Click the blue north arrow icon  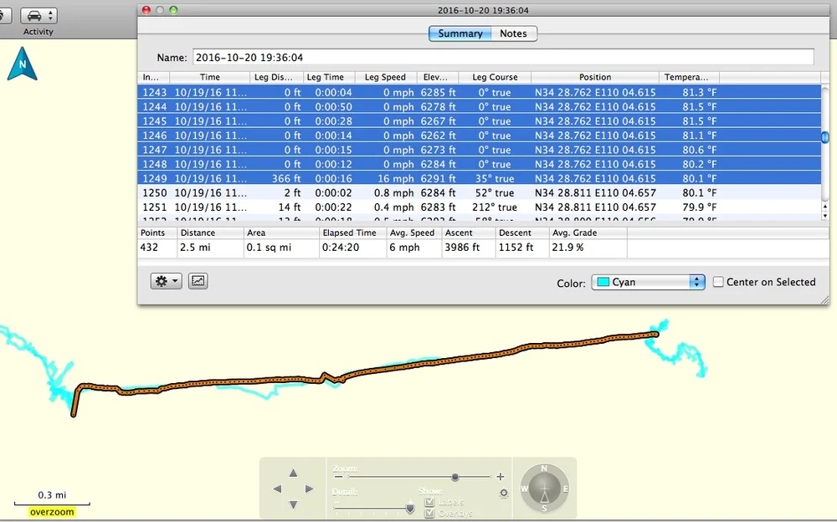(x=22, y=64)
